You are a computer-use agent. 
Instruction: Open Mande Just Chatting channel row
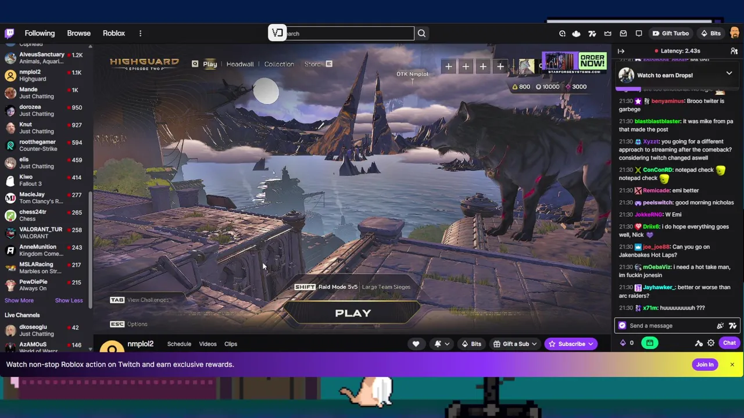pos(46,93)
